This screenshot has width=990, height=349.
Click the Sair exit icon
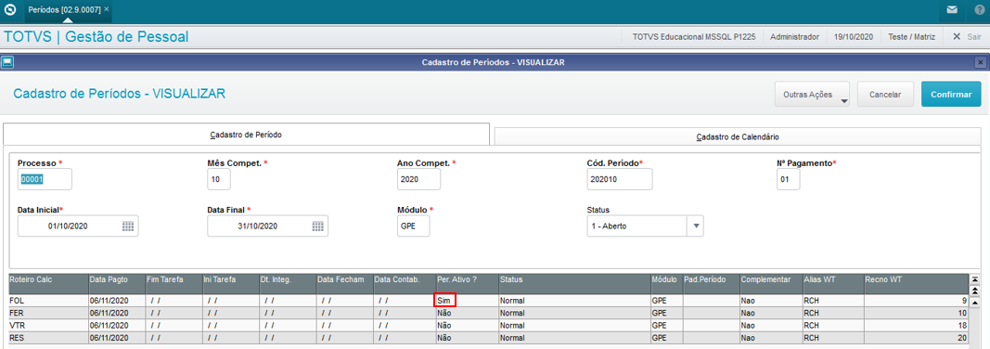click(957, 37)
